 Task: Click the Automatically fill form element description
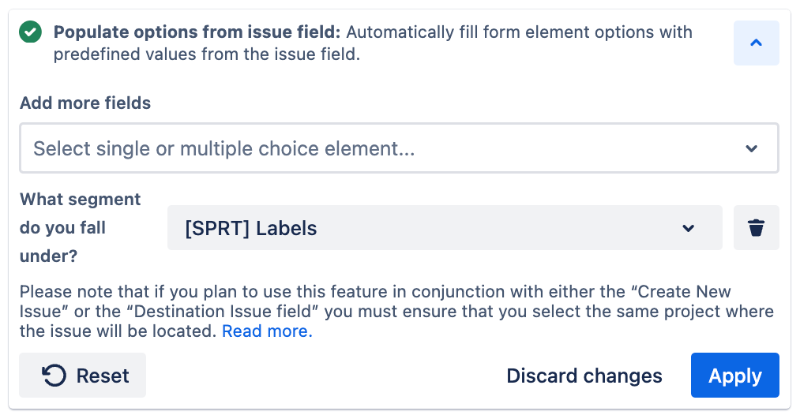[519, 32]
